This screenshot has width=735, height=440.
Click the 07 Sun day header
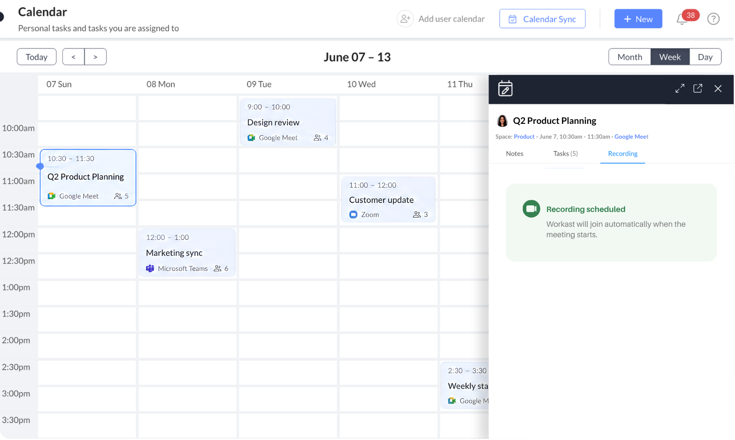(59, 84)
